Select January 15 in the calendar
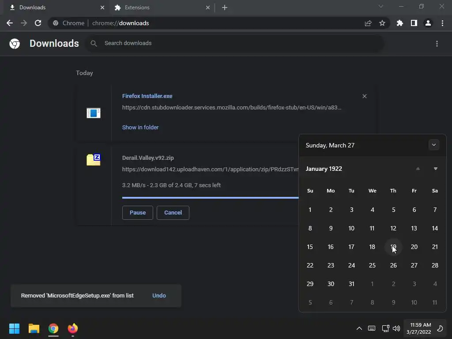Screen dimensions: 452x339 [x=310, y=247]
